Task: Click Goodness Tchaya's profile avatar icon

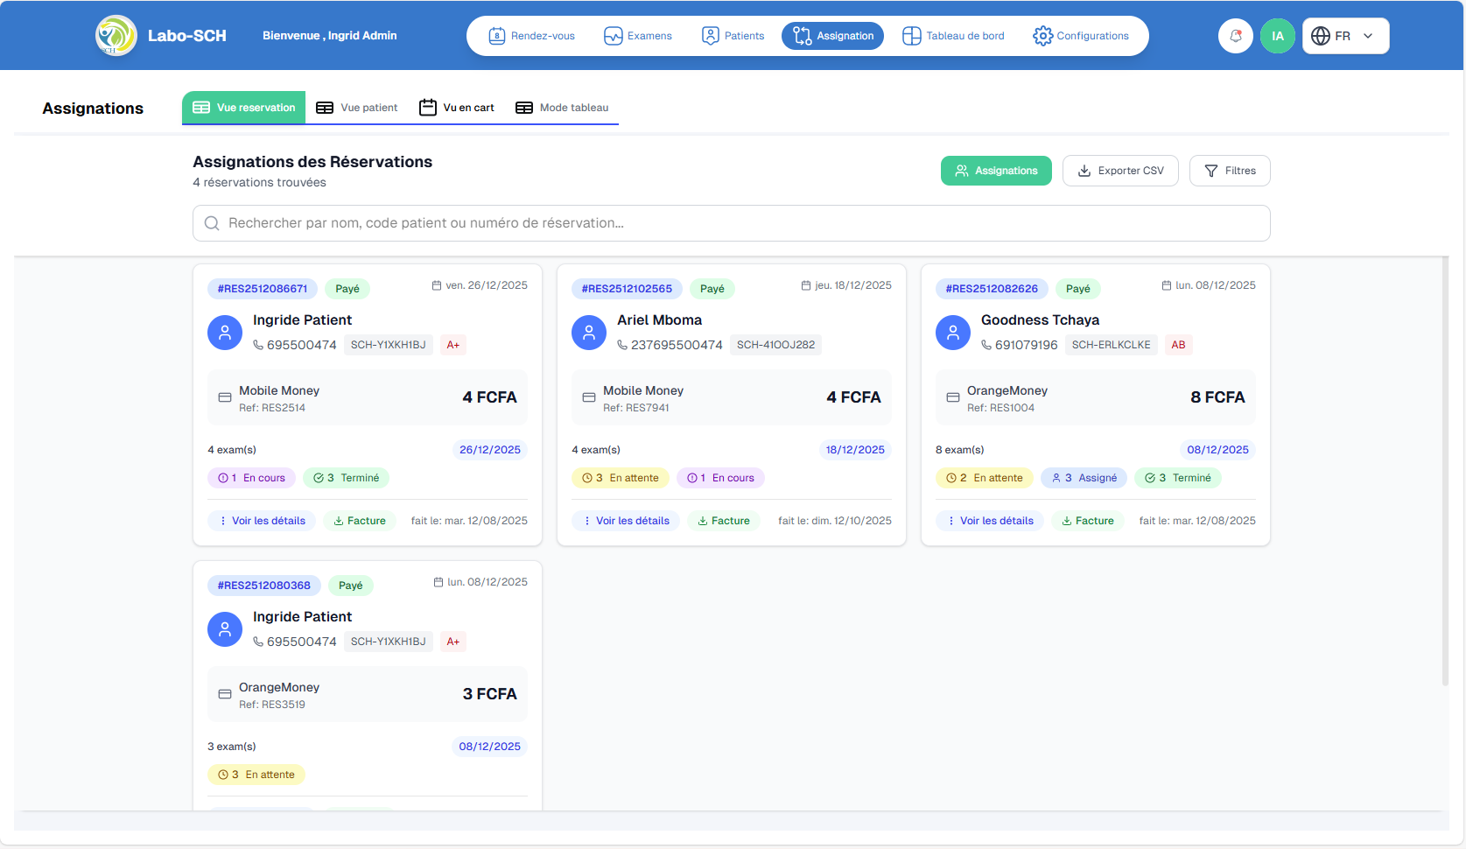Action: point(953,333)
